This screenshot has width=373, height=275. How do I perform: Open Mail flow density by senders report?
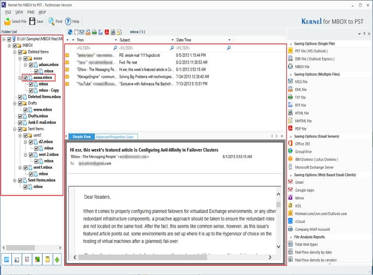click(316, 260)
